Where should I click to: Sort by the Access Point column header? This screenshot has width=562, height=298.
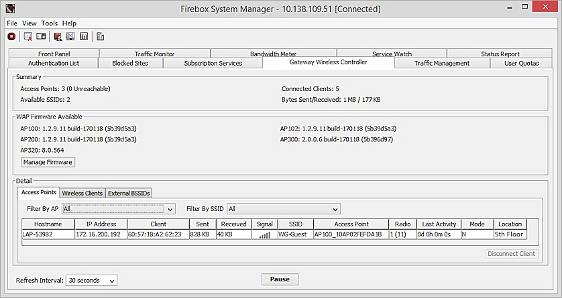click(x=351, y=224)
